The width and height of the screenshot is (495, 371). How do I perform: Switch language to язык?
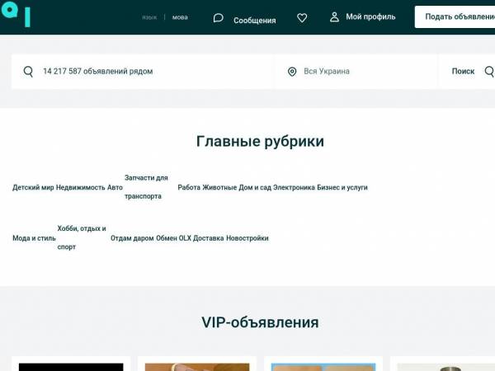(149, 17)
